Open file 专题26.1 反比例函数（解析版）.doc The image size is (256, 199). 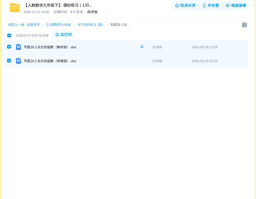[50, 47]
